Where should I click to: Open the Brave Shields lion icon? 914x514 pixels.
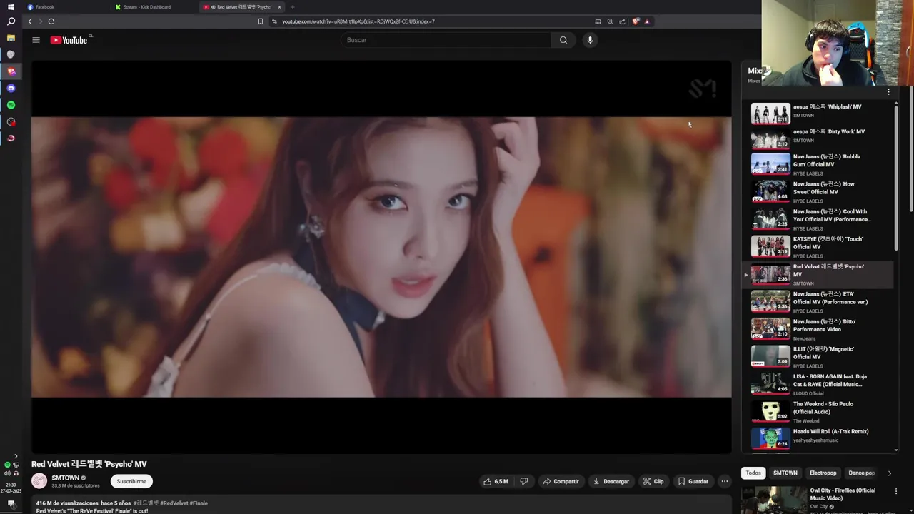click(636, 21)
